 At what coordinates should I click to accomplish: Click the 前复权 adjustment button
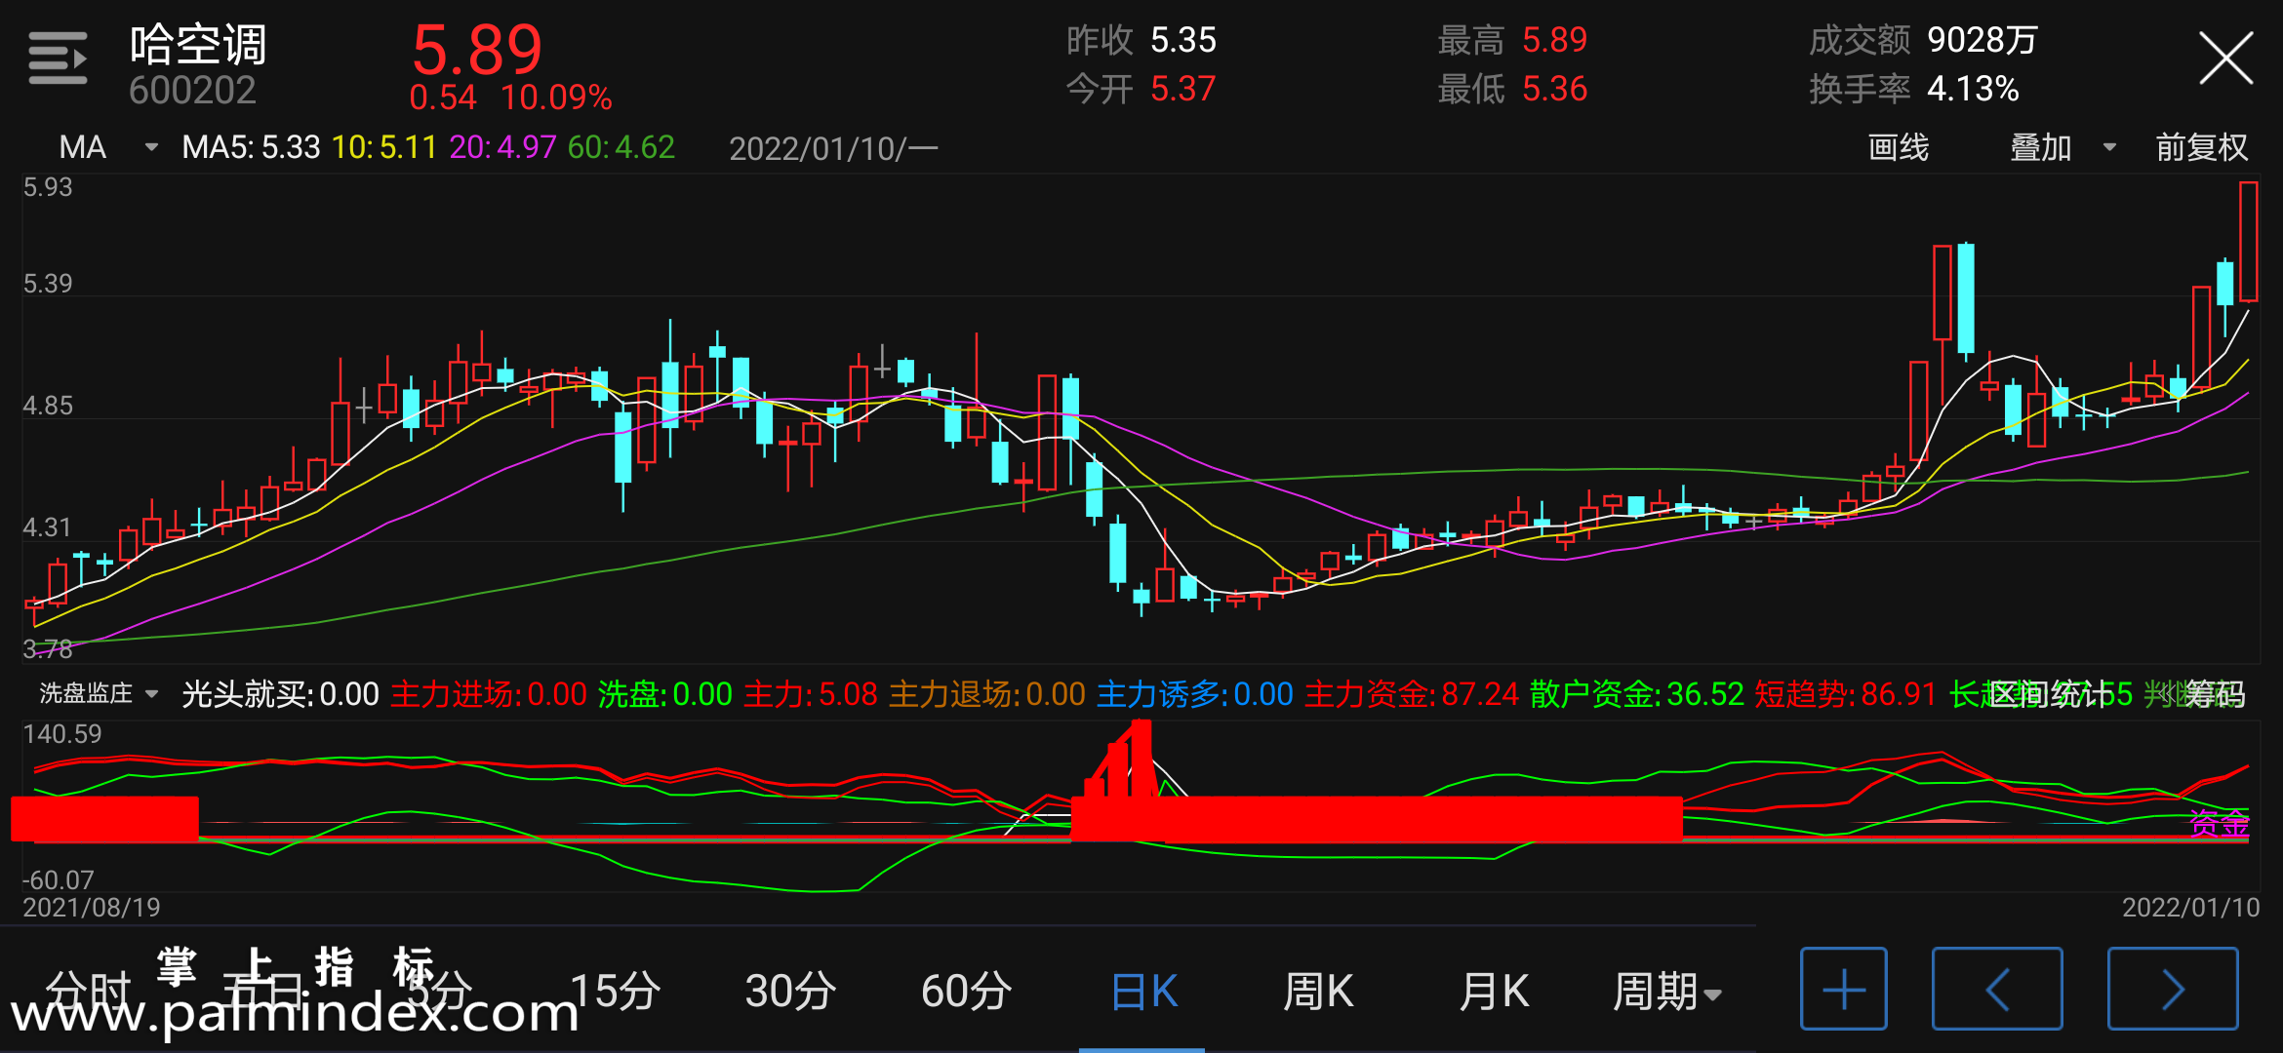(2201, 147)
